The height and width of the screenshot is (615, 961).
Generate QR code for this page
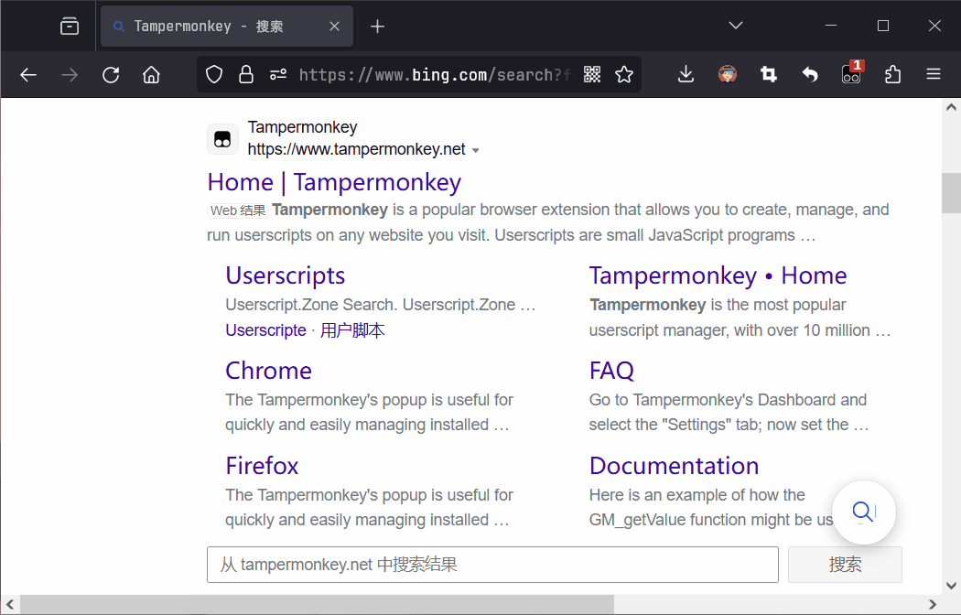click(x=592, y=75)
